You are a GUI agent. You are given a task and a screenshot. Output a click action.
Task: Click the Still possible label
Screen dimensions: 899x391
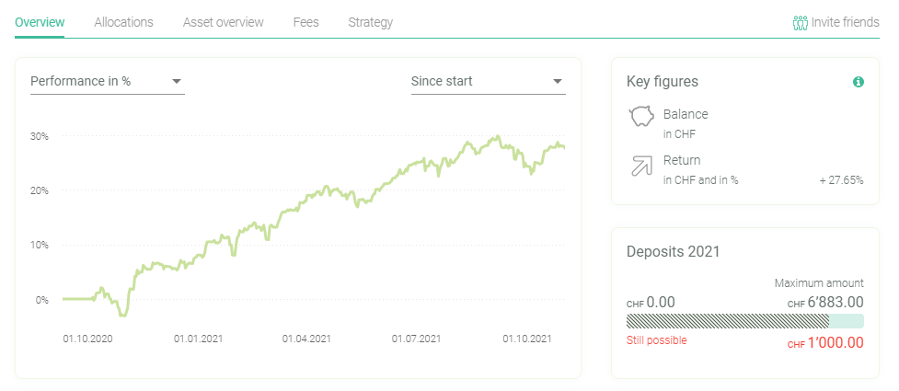tap(656, 340)
